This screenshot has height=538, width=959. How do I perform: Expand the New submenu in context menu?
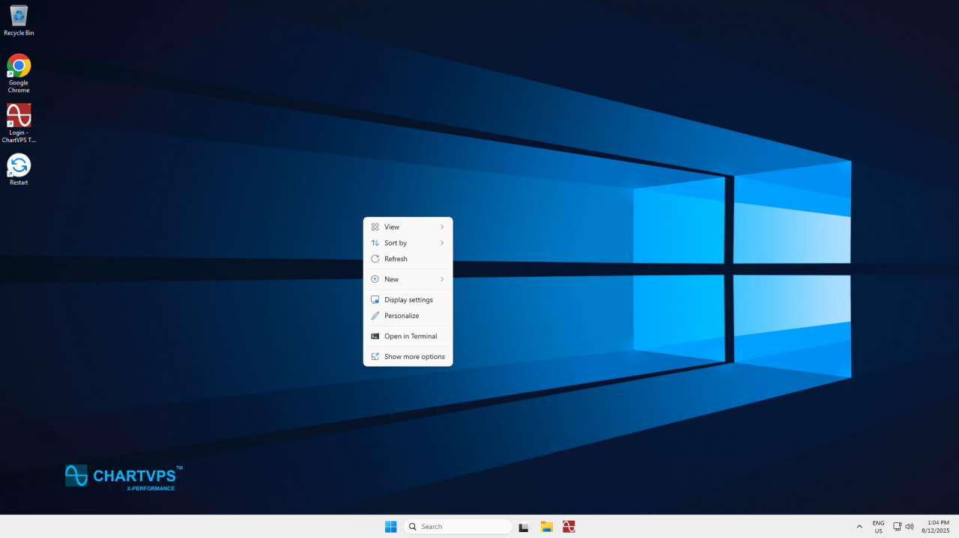coord(408,279)
